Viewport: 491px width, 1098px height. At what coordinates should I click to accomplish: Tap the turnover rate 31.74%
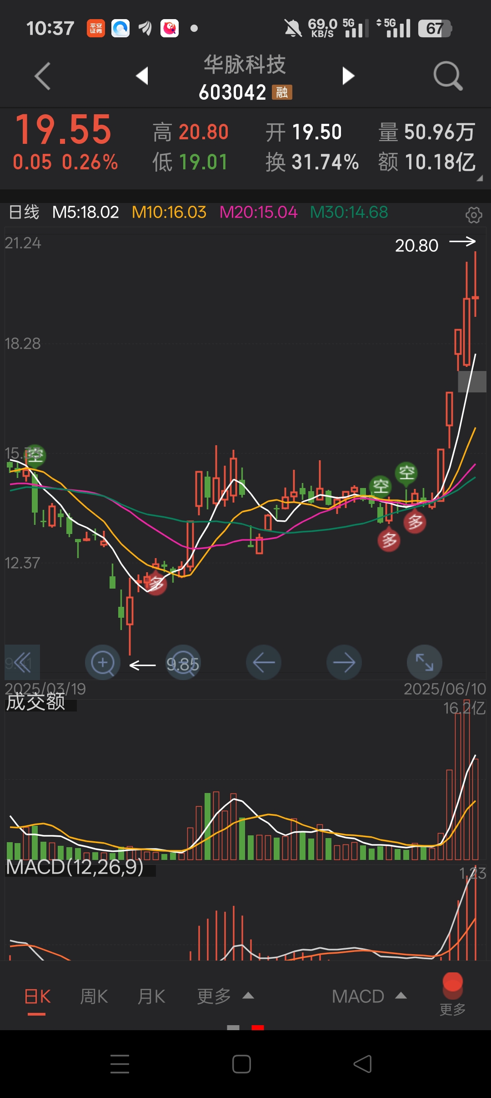click(325, 162)
